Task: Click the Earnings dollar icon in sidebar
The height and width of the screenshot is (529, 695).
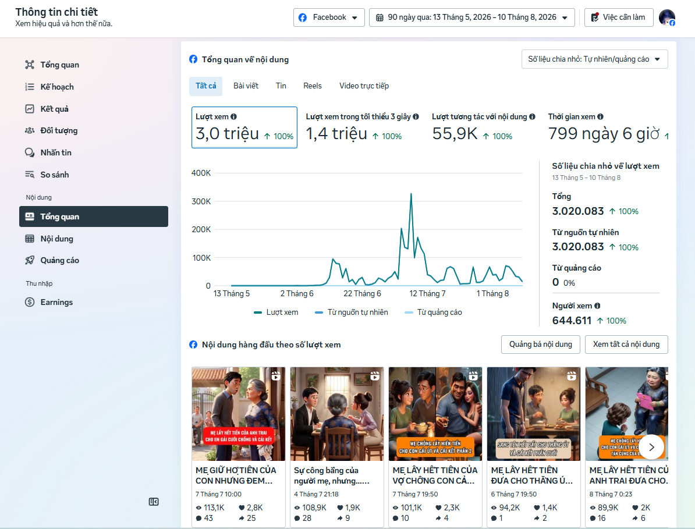Action: 30,302
